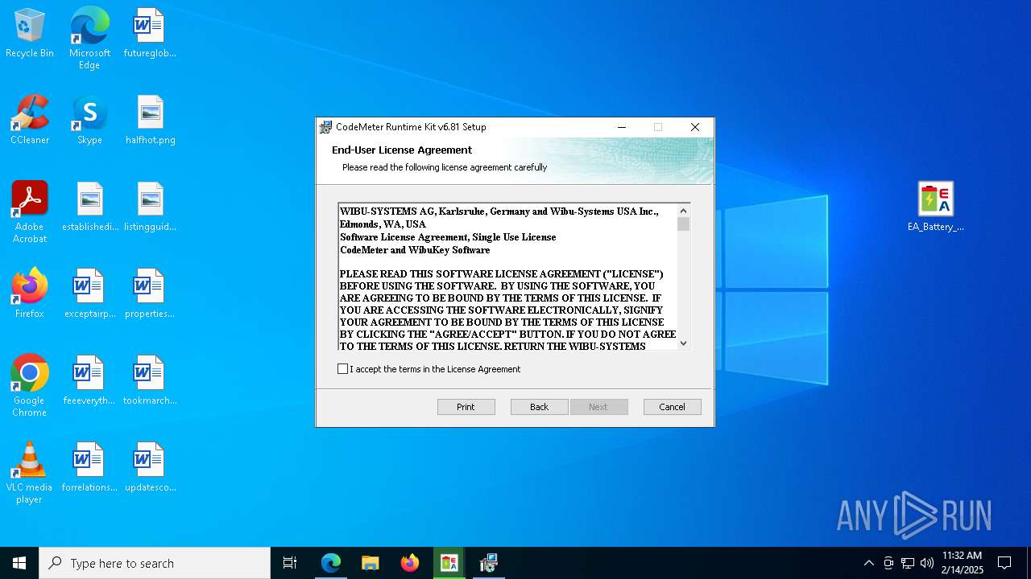Minimize the CodeMeter Setup window
The height and width of the screenshot is (579, 1031).
click(622, 127)
